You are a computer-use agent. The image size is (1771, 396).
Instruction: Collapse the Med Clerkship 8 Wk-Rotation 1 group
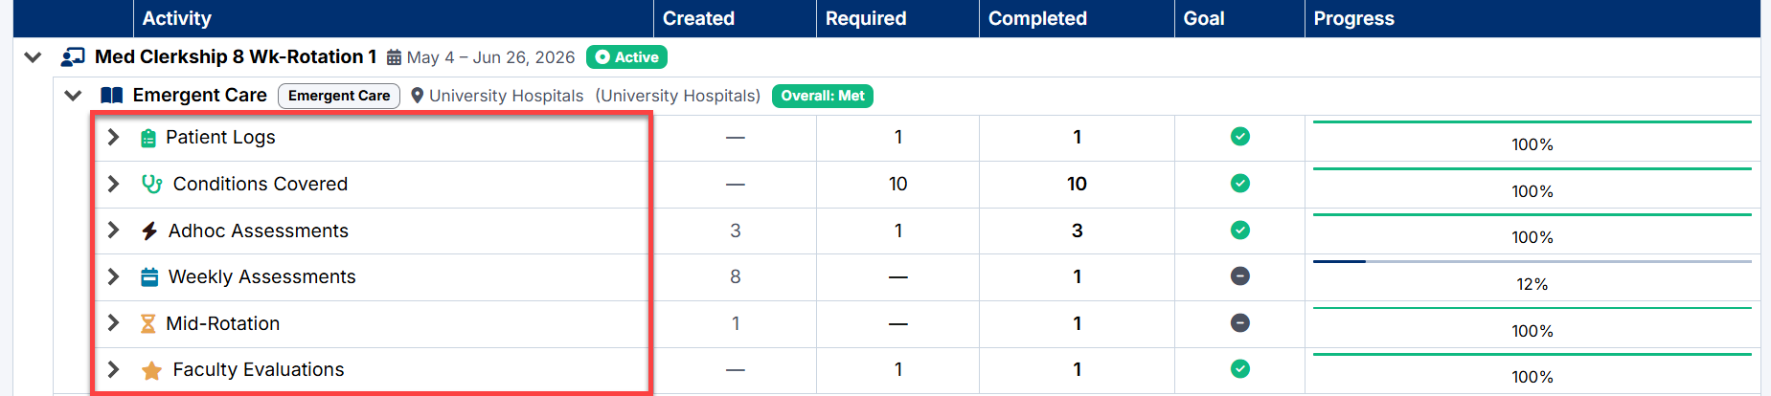click(33, 57)
